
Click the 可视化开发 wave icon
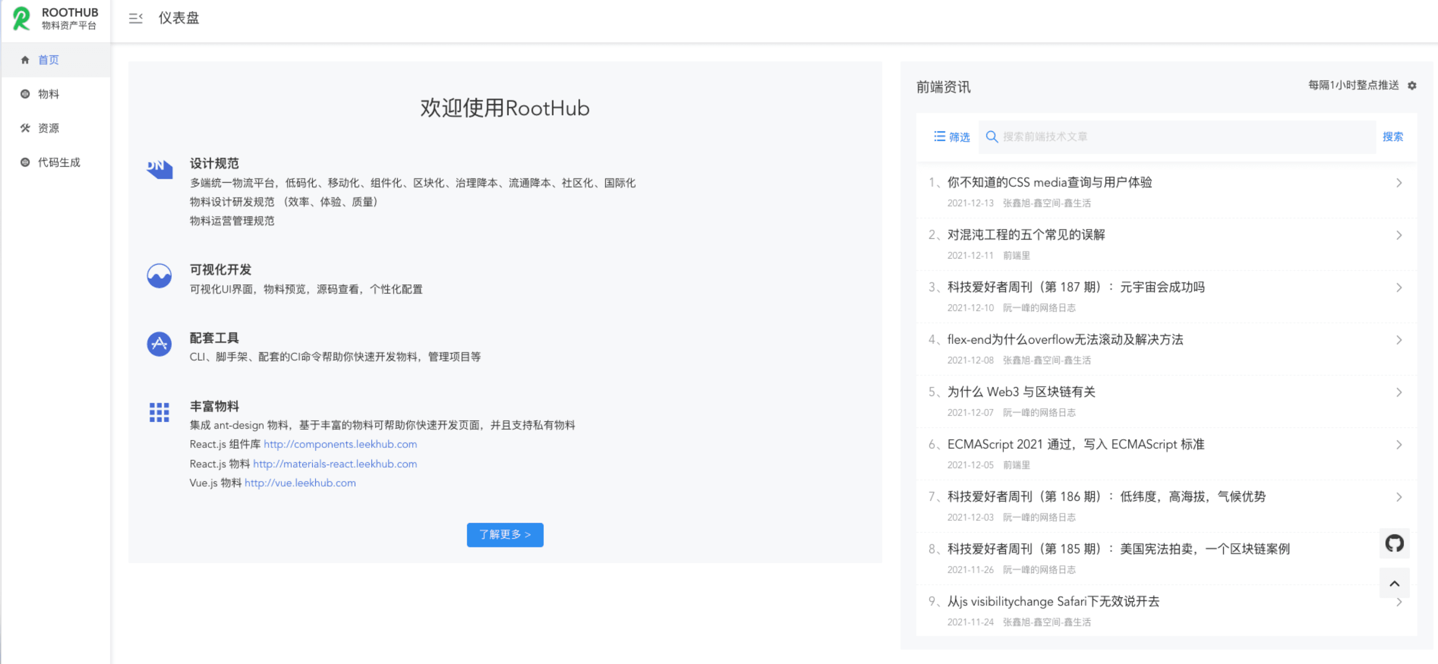click(159, 276)
